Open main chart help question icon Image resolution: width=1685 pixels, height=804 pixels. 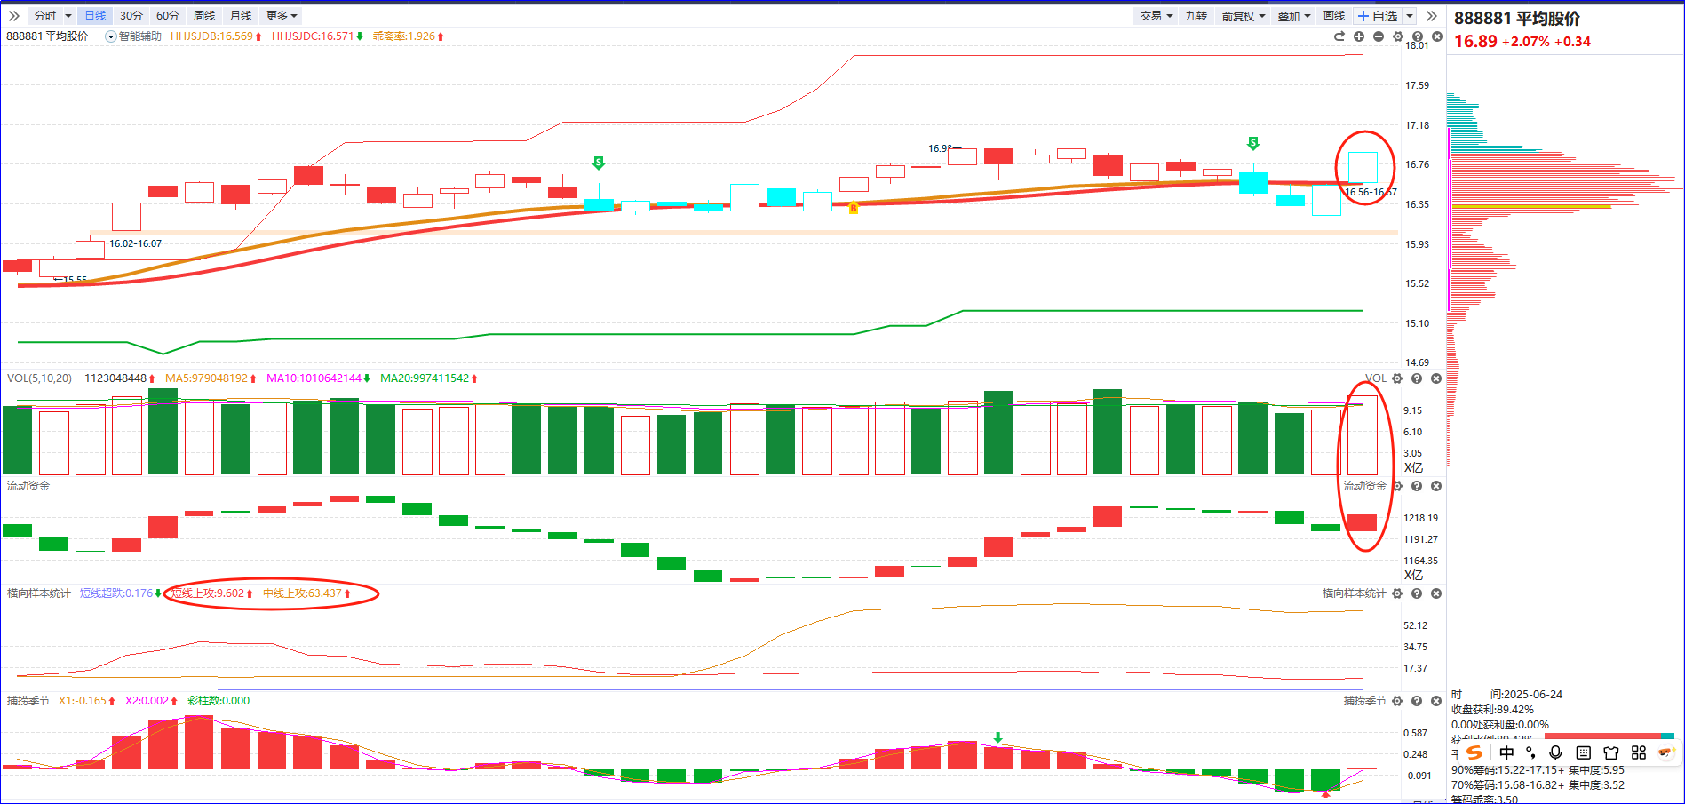(1418, 36)
